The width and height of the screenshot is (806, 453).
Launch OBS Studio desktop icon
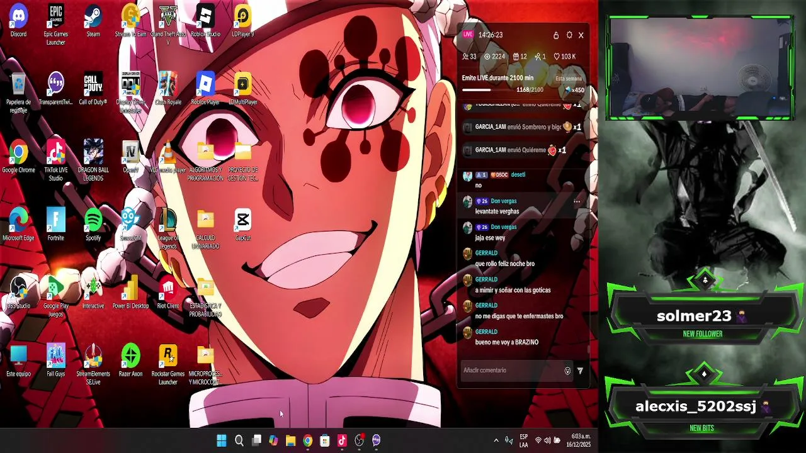(18, 292)
